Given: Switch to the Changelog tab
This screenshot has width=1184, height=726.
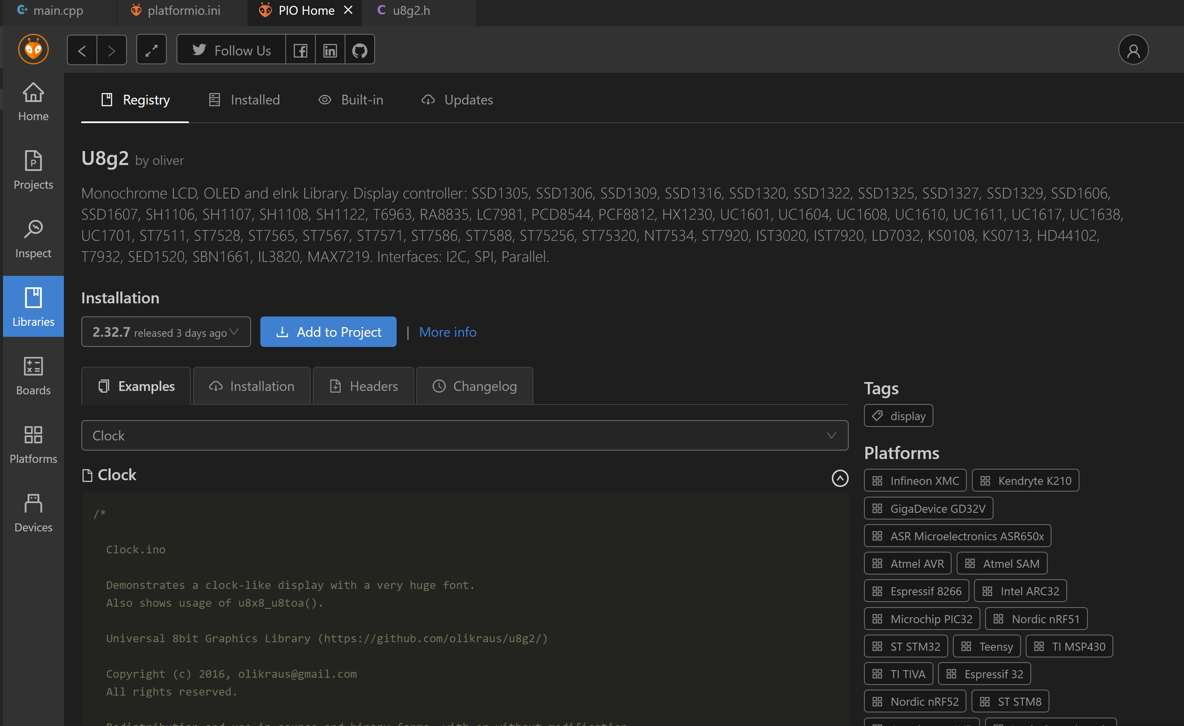Looking at the screenshot, I should tap(475, 386).
